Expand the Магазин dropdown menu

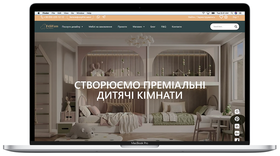(138, 27)
